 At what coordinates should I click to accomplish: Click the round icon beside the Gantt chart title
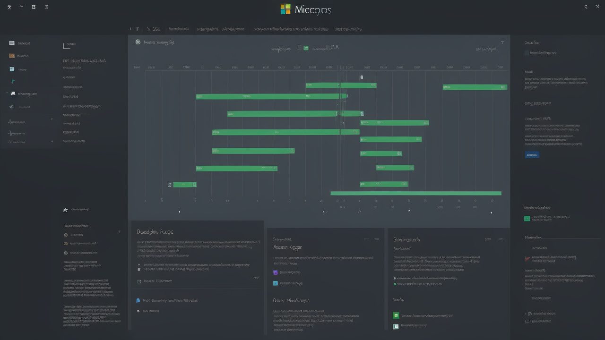coord(138,42)
